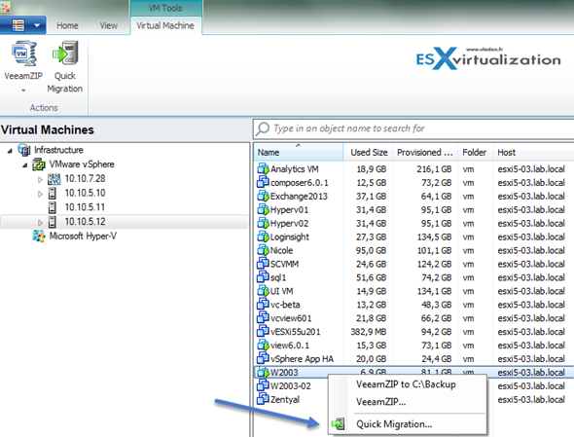Click the Provisioned value 216,1 GB
574x437 pixels.
point(434,169)
